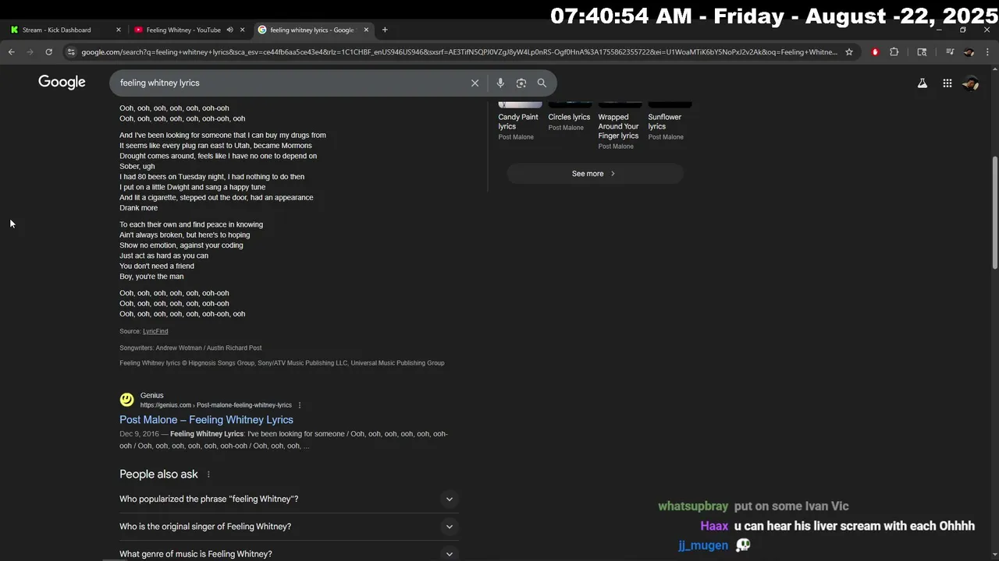Focus the Google search input field
The height and width of the screenshot is (561, 999).
tap(289, 83)
